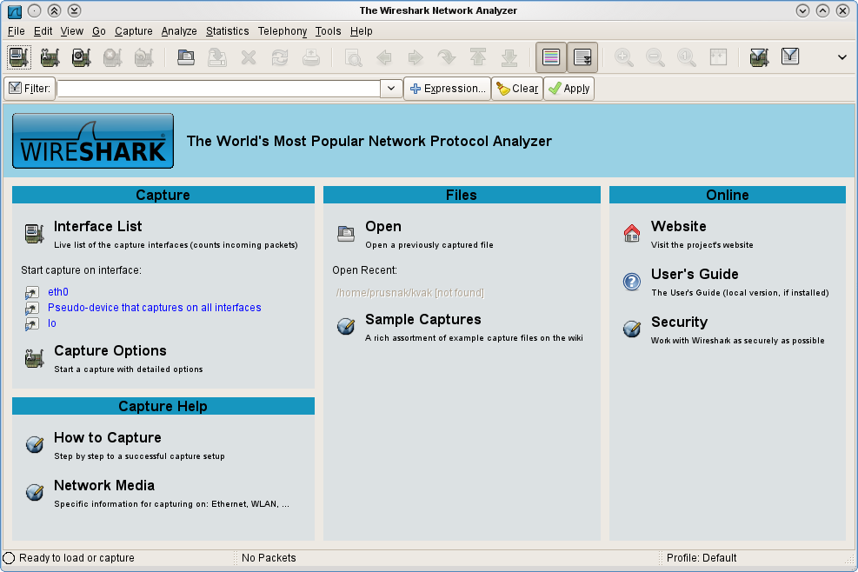Click the icon beside How to Capture
858x572 pixels.
[35, 444]
